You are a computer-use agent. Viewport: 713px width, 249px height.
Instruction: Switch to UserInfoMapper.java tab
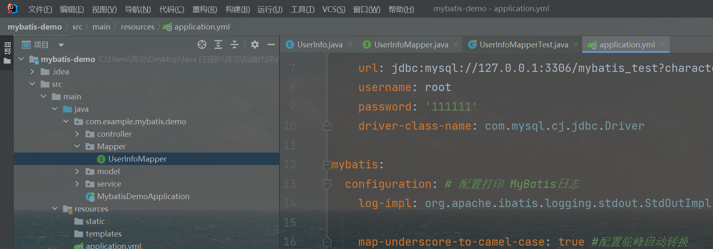pos(411,44)
